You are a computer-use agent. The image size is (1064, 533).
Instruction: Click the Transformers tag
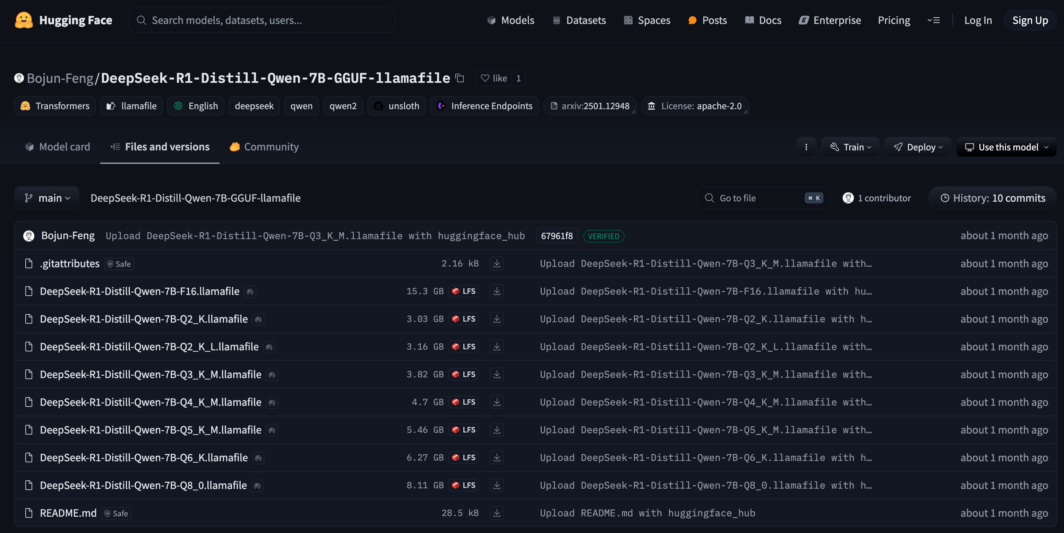click(55, 106)
